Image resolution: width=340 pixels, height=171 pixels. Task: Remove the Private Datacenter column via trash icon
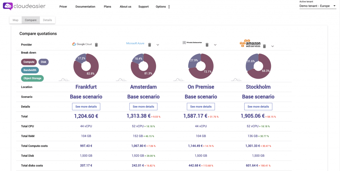coord(207,44)
